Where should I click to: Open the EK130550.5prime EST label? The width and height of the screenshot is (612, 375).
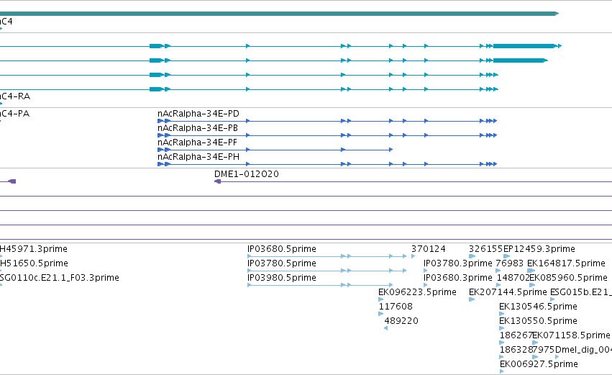click(x=538, y=322)
